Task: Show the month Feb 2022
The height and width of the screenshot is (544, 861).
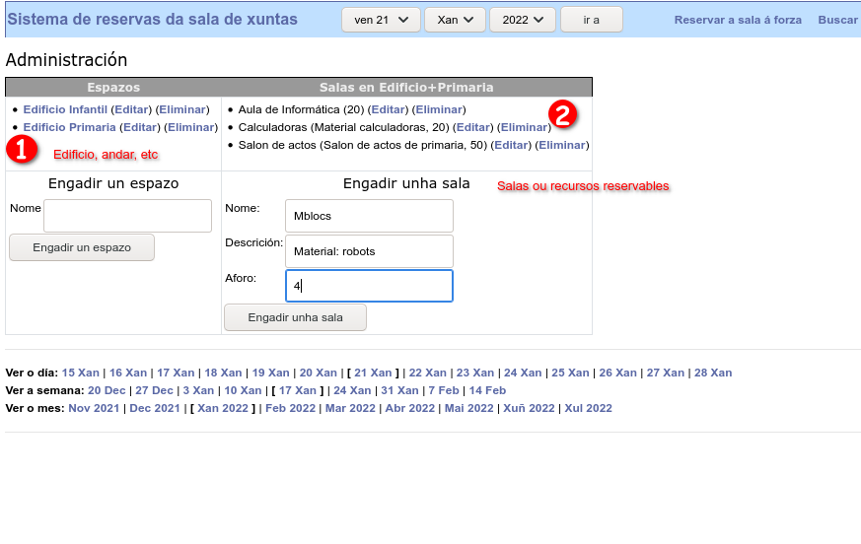Action: pos(290,408)
